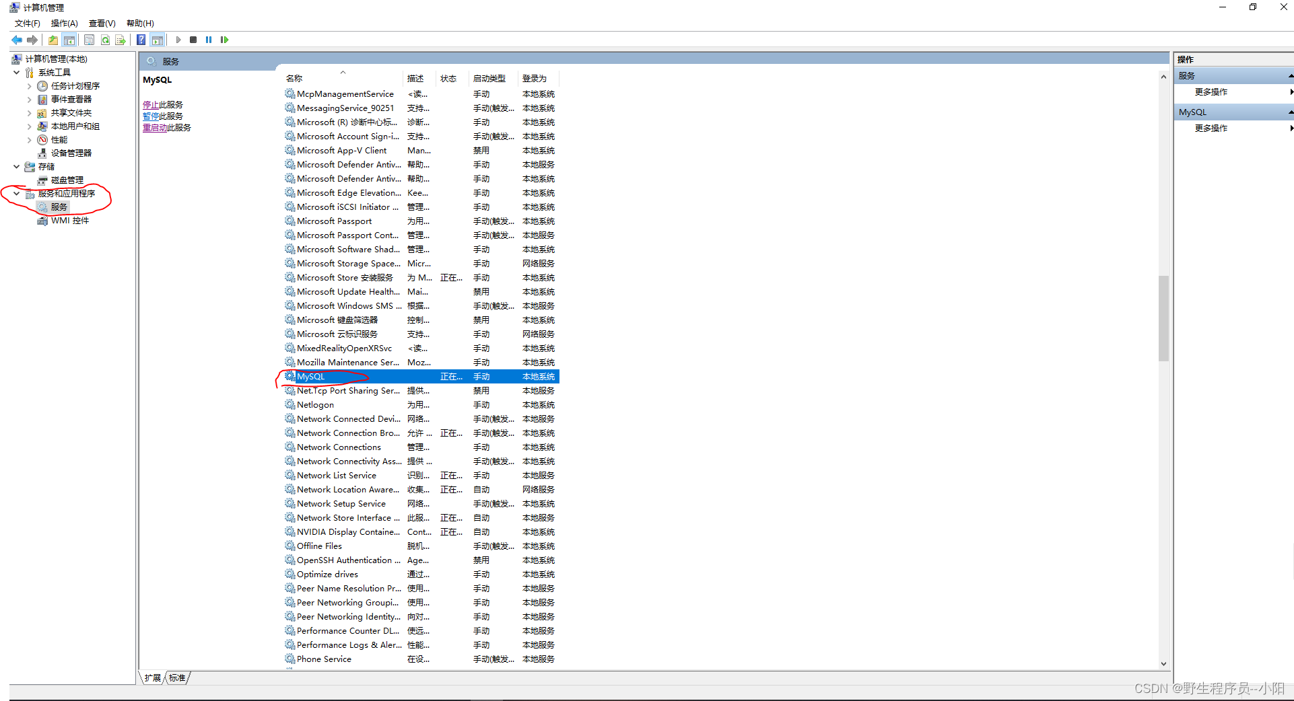The width and height of the screenshot is (1294, 701).
Task: Click the Forward arrow toolbar icon
Action: coord(32,40)
